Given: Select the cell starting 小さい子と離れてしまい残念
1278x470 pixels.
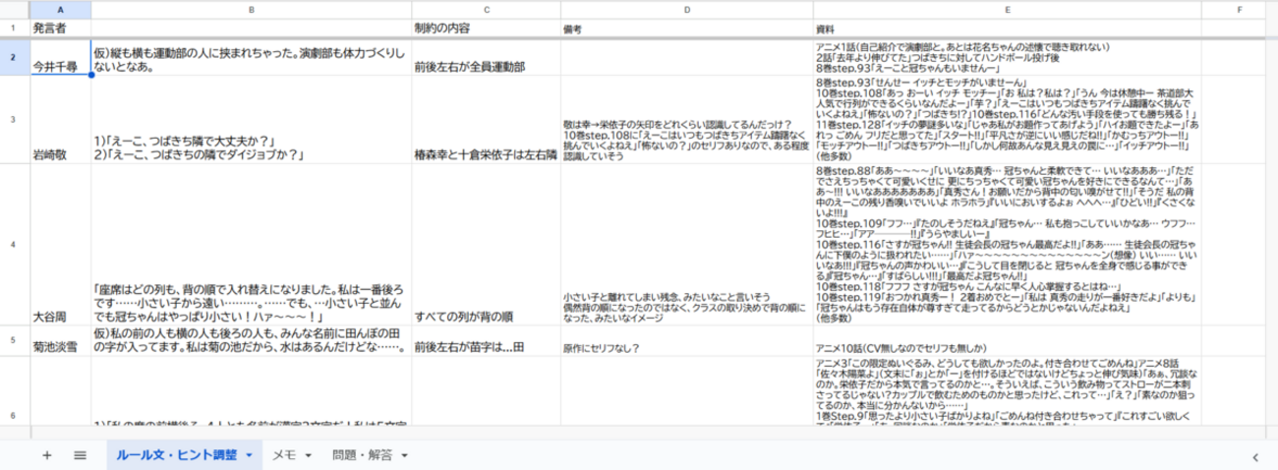Looking at the screenshot, I should [x=687, y=245].
